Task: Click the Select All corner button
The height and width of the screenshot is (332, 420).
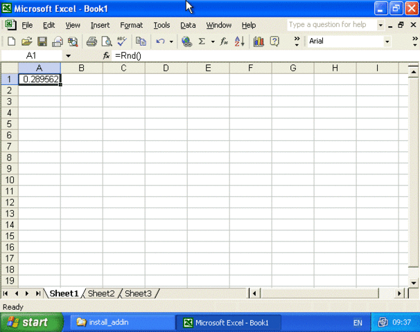Action: tap(10, 68)
